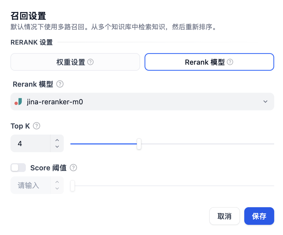Click the 保存 button

tap(259, 216)
